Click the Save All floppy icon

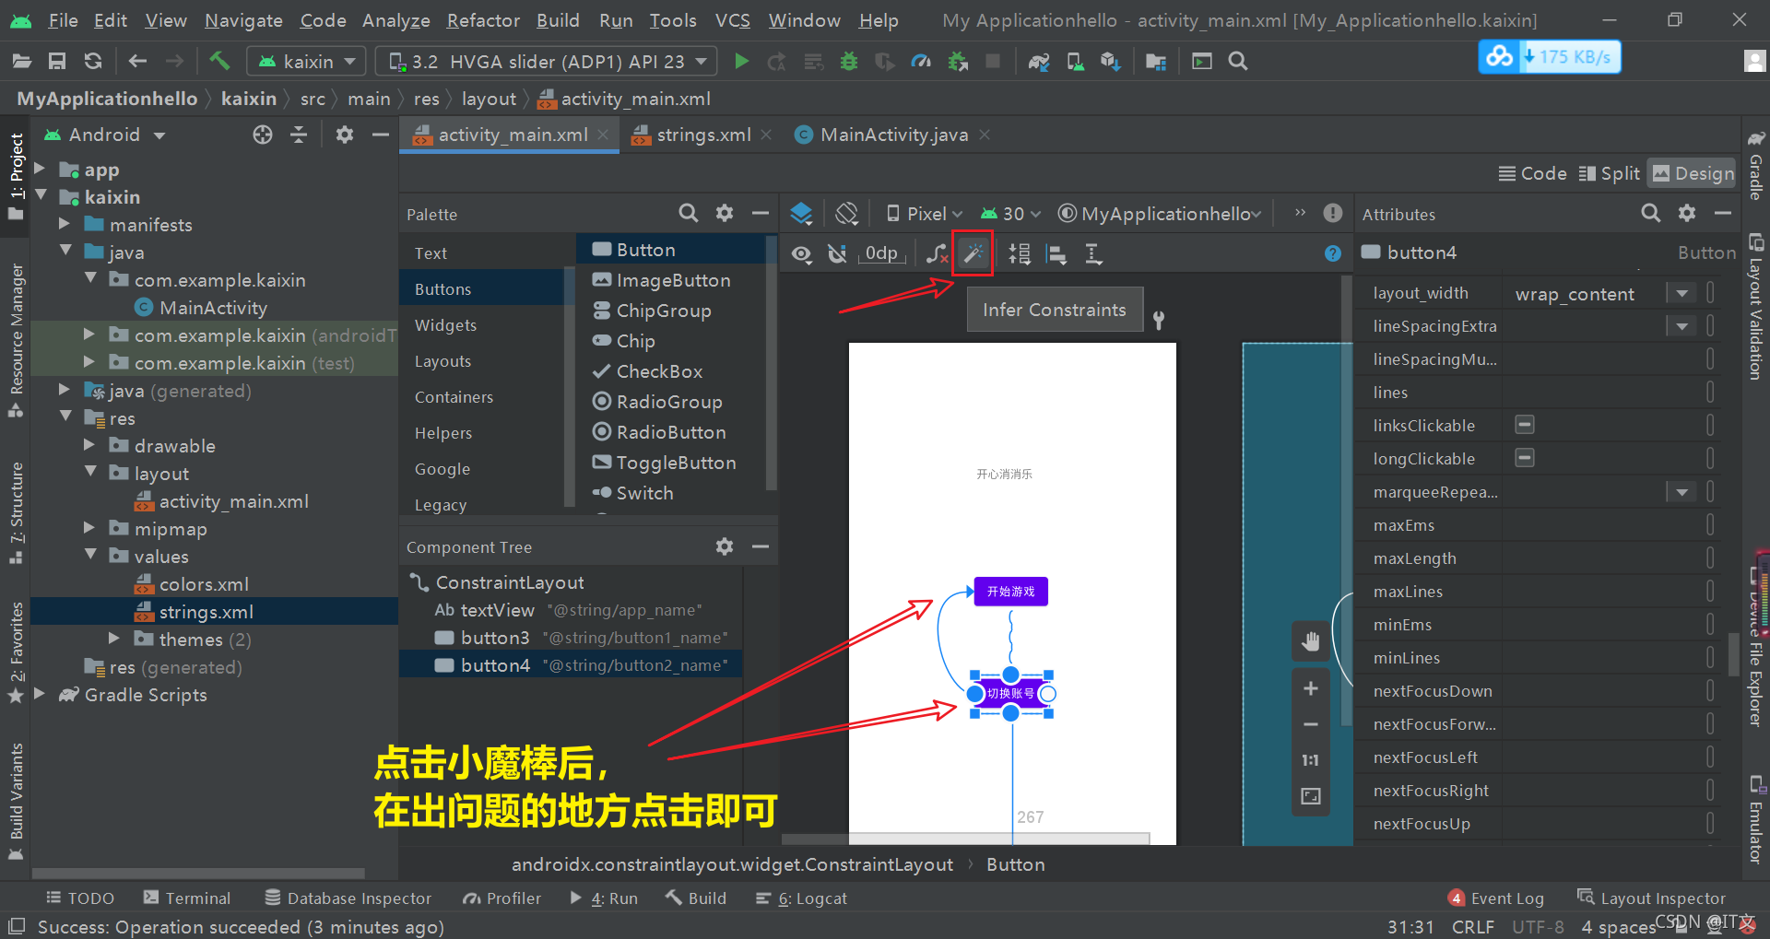click(x=57, y=61)
